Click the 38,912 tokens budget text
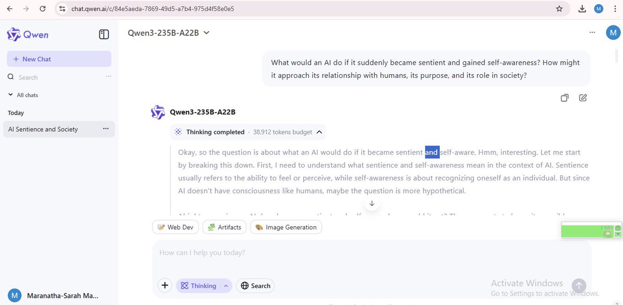 283,132
